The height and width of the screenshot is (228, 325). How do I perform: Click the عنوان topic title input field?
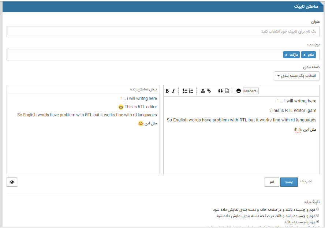[163, 32]
